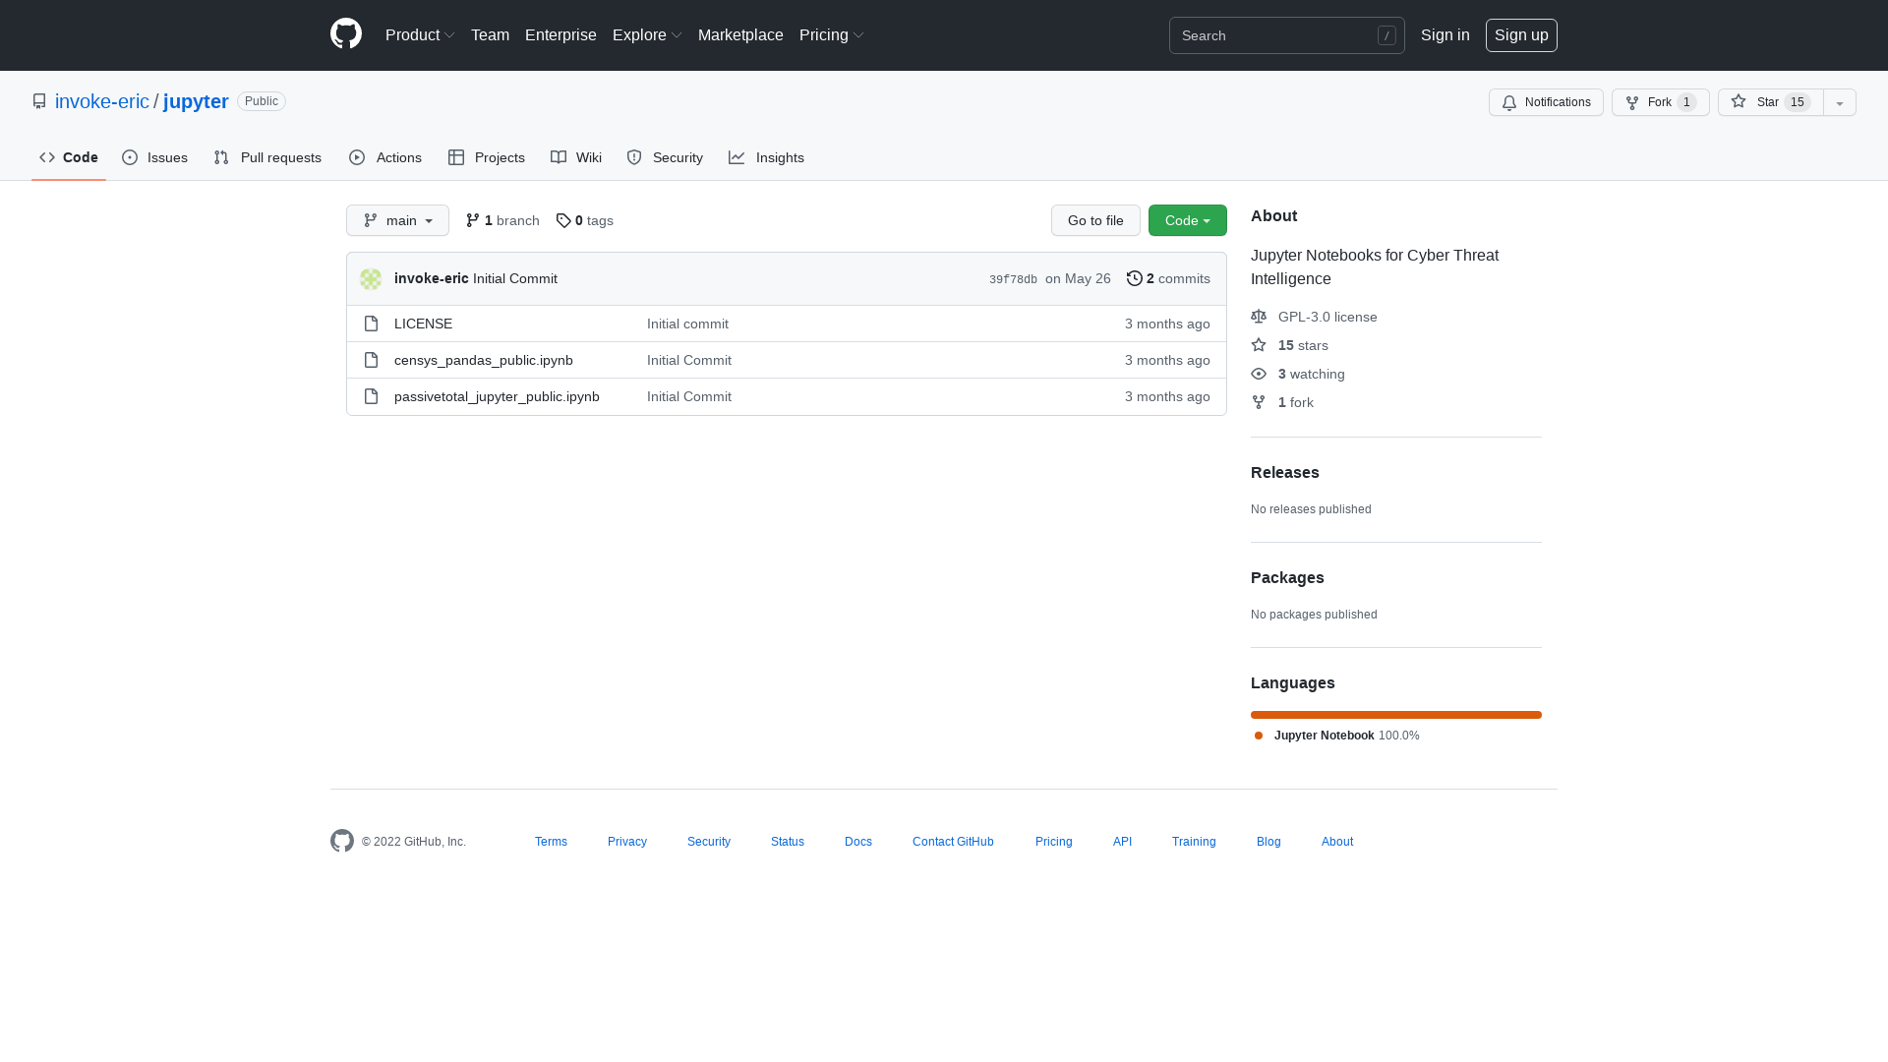Open the Status footer link
The width and height of the screenshot is (1888, 1062).
click(x=788, y=842)
